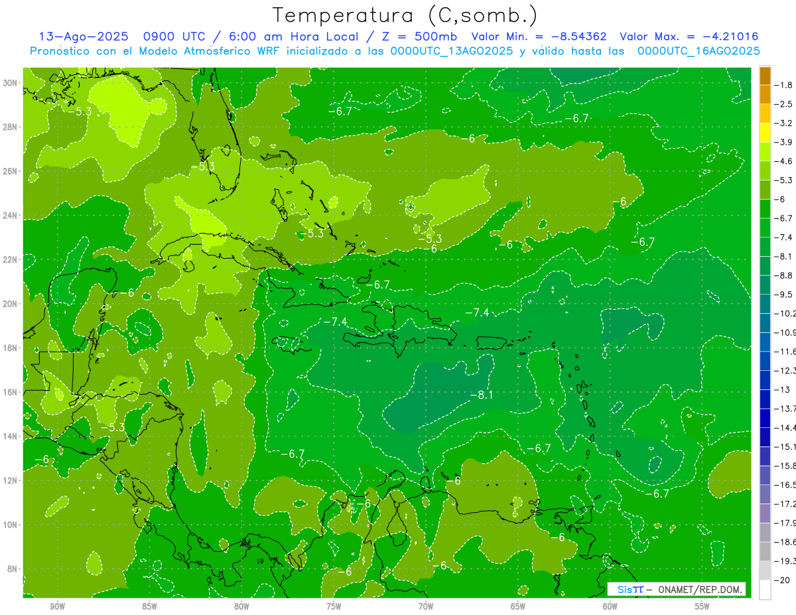The image size is (796, 615).
Task: Click the "90W" longitude axis label
Action: pos(58,606)
